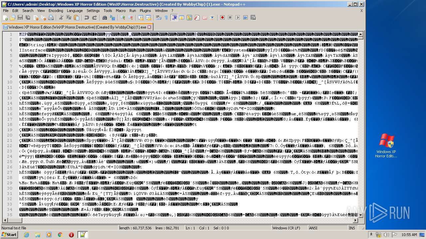Click the X at menu bar's right end
Screen dimensions: 426x239
coord(361,11)
